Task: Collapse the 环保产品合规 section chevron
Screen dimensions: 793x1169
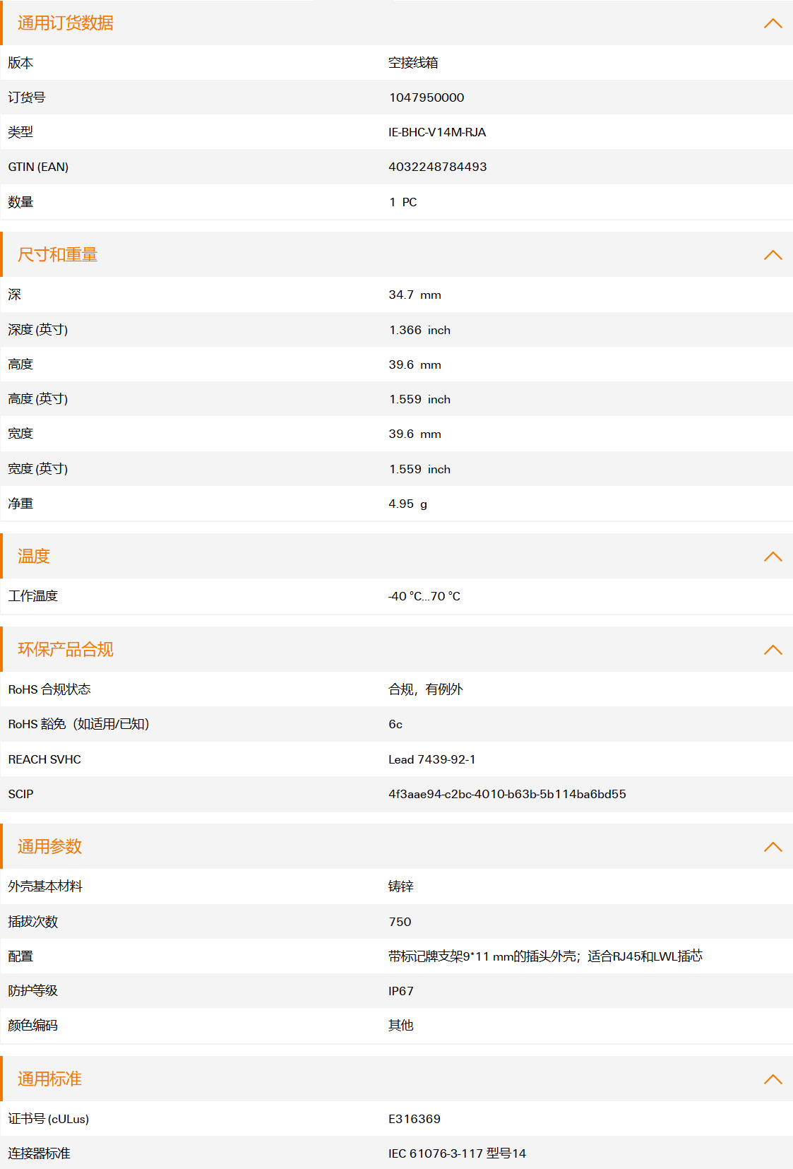Action: tap(773, 650)
